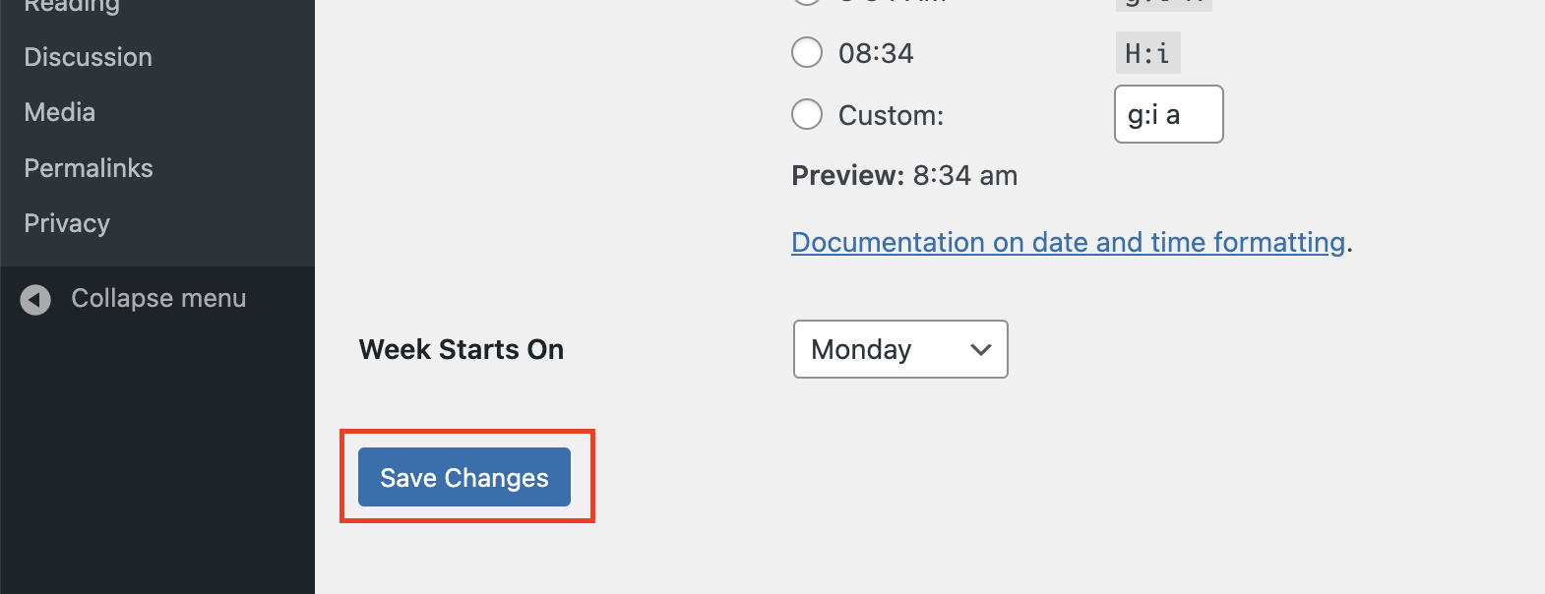Viewport: 1545px width, 594px height.
Task: Click the Custom: option label text
Action: click(x=891, y=116)
